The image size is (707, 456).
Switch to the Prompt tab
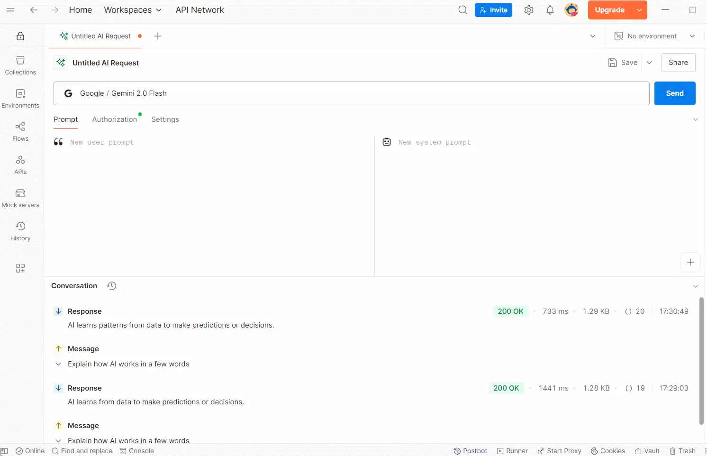pos(65,119)
